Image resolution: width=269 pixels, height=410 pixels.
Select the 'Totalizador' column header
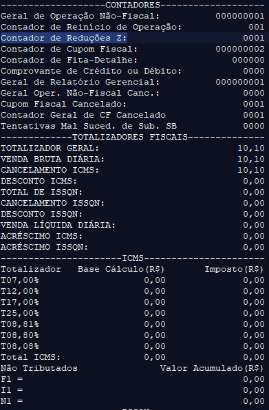(31, 269)
